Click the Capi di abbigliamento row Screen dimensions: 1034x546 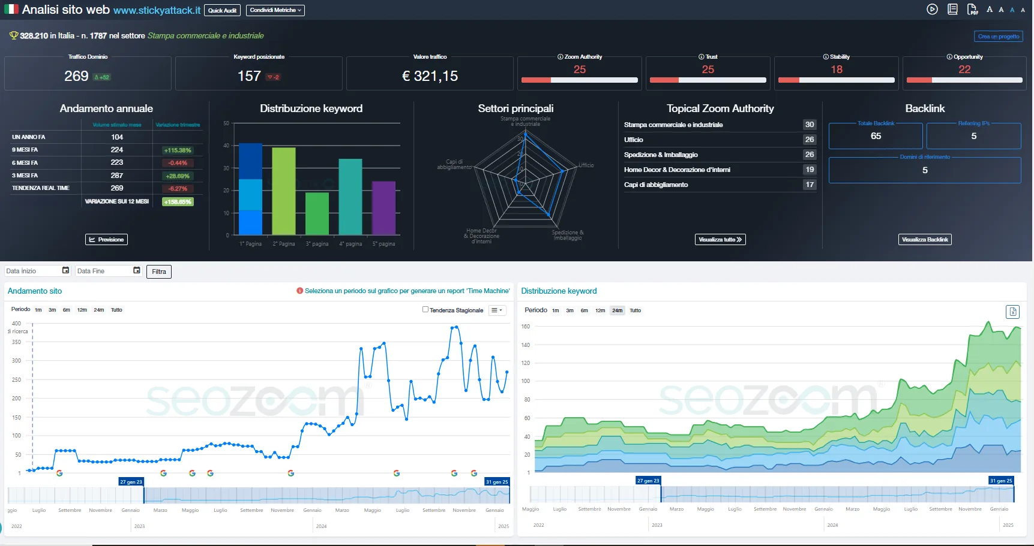[720, 185]
